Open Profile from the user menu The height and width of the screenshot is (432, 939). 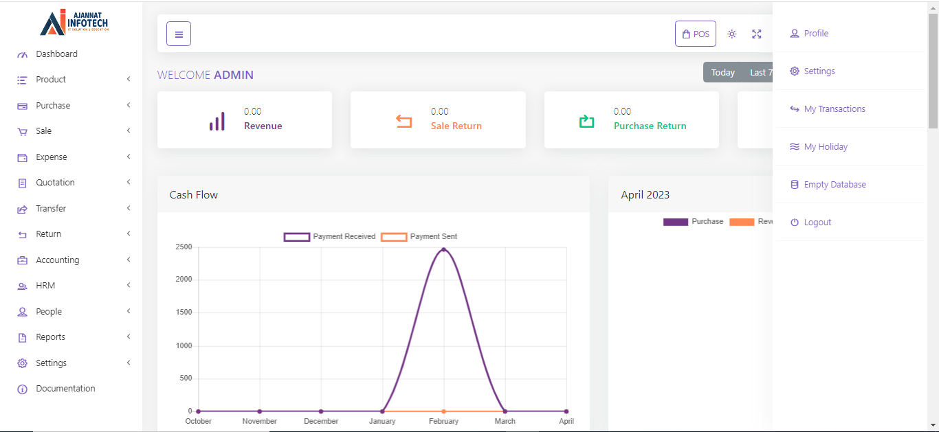pos(816,34)
